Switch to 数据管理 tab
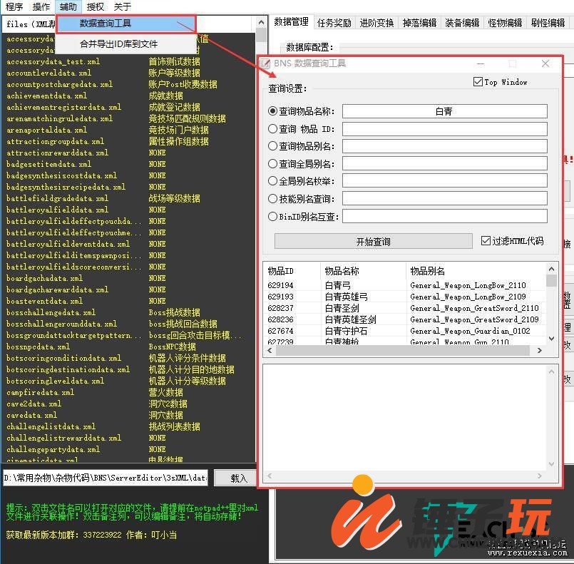The height and width of the screenshot is (564, 574). click(291, 22)
